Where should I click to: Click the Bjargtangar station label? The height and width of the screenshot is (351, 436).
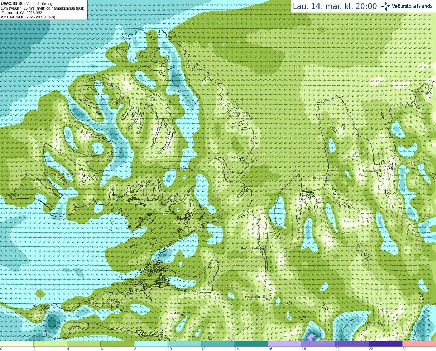(x=11, y=195)
